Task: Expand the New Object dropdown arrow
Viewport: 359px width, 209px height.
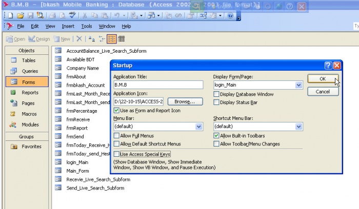Action: tap(220, 15)
